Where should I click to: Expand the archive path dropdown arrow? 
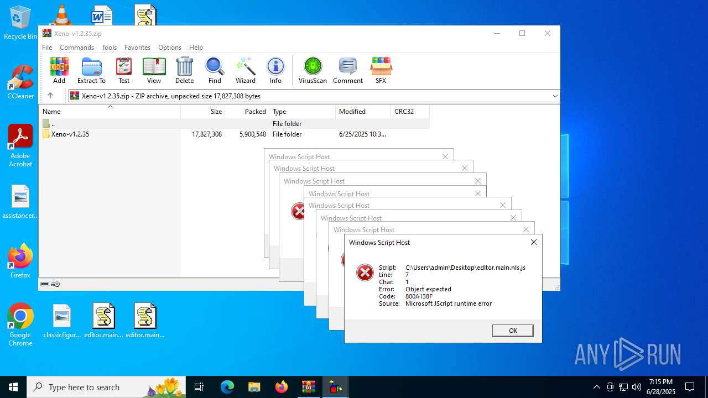555,96
